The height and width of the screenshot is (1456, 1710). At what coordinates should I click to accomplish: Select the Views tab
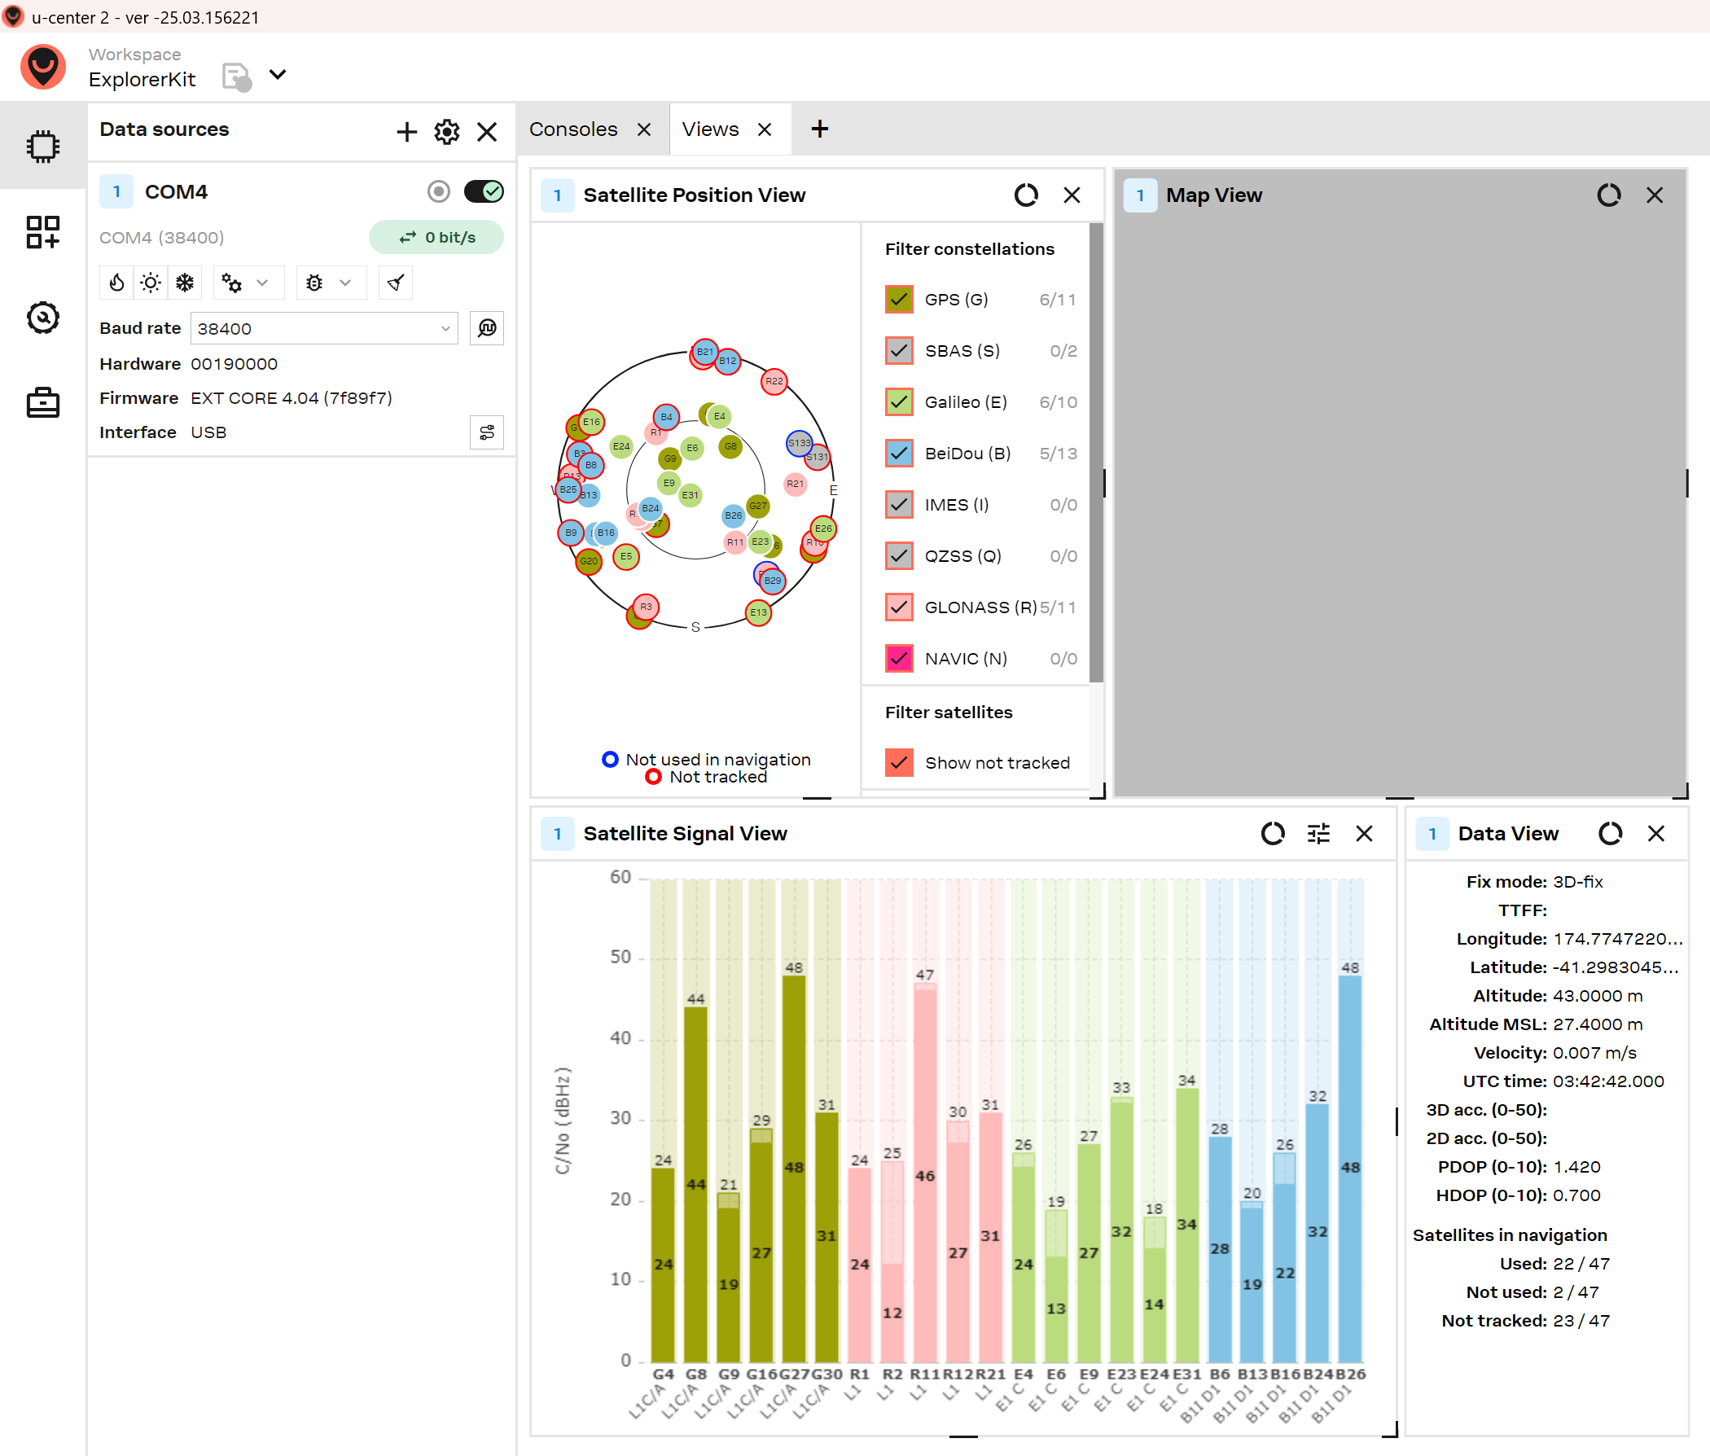point(711,129)
